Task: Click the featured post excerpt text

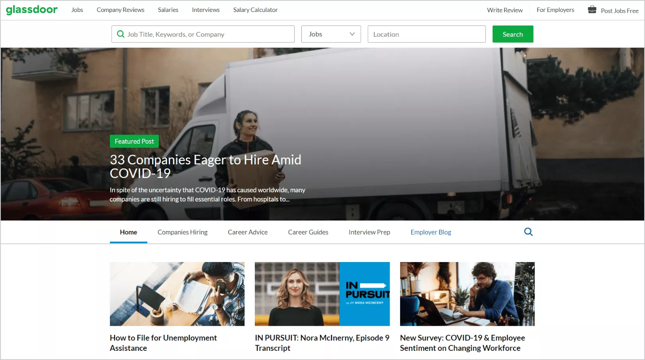Action: click(207, 195)
